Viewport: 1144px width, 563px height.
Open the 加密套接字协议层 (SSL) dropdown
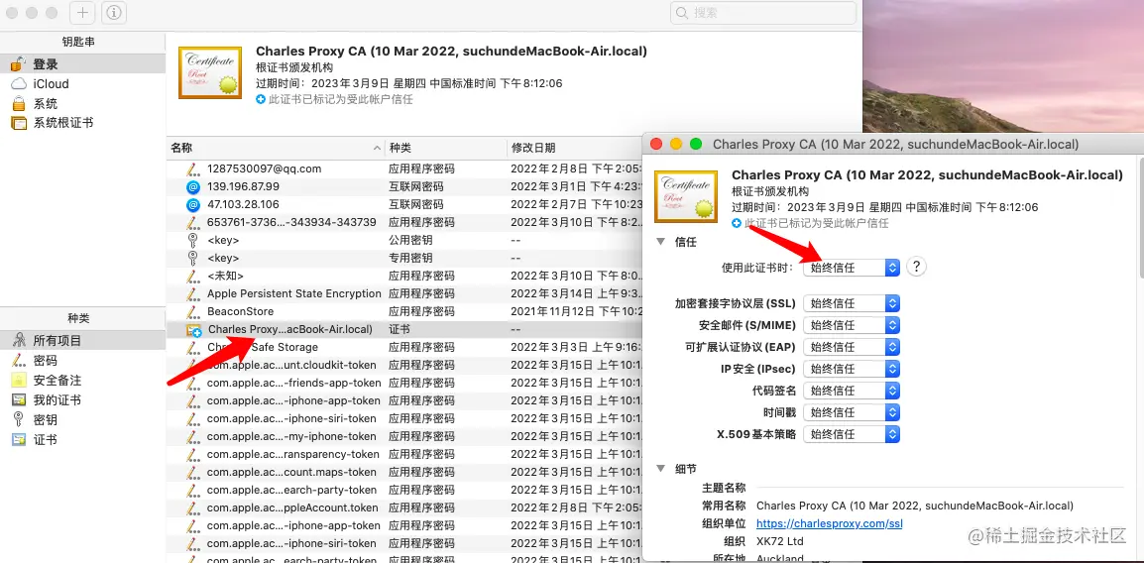pos(852,303)
